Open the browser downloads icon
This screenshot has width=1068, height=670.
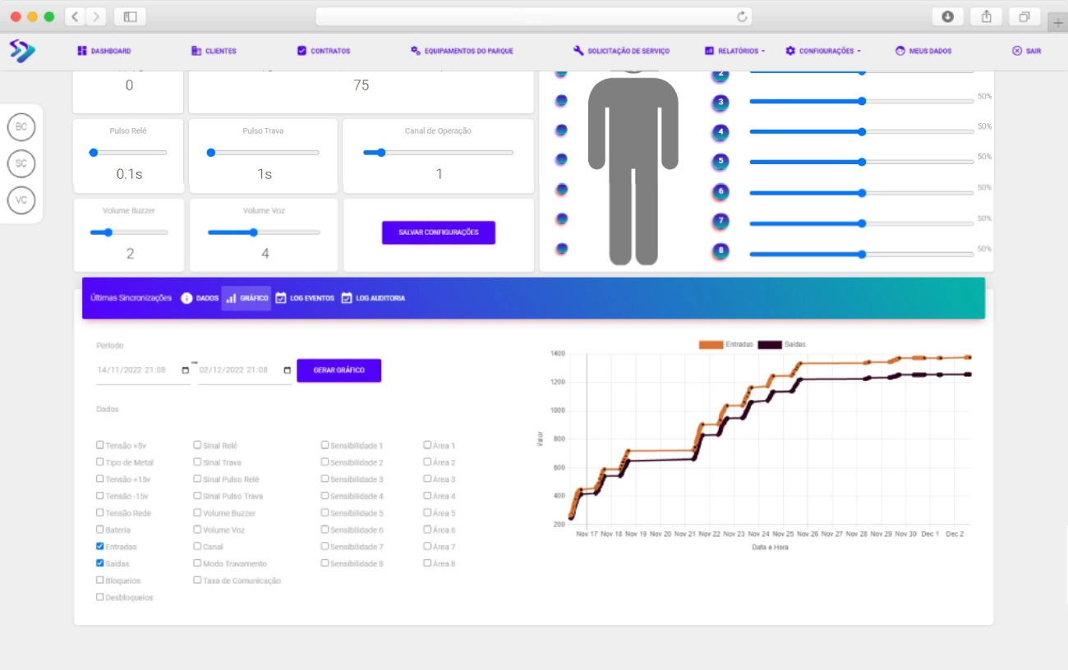pos(947,16)
